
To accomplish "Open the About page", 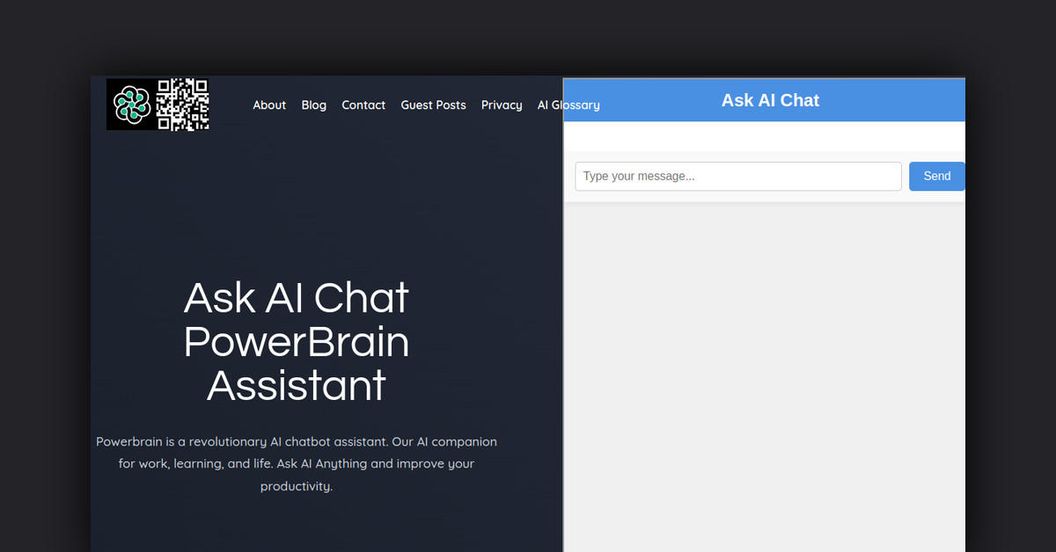I will click(269, 105).
